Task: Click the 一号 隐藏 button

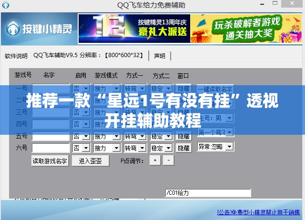Action: [x=183, y=89]
